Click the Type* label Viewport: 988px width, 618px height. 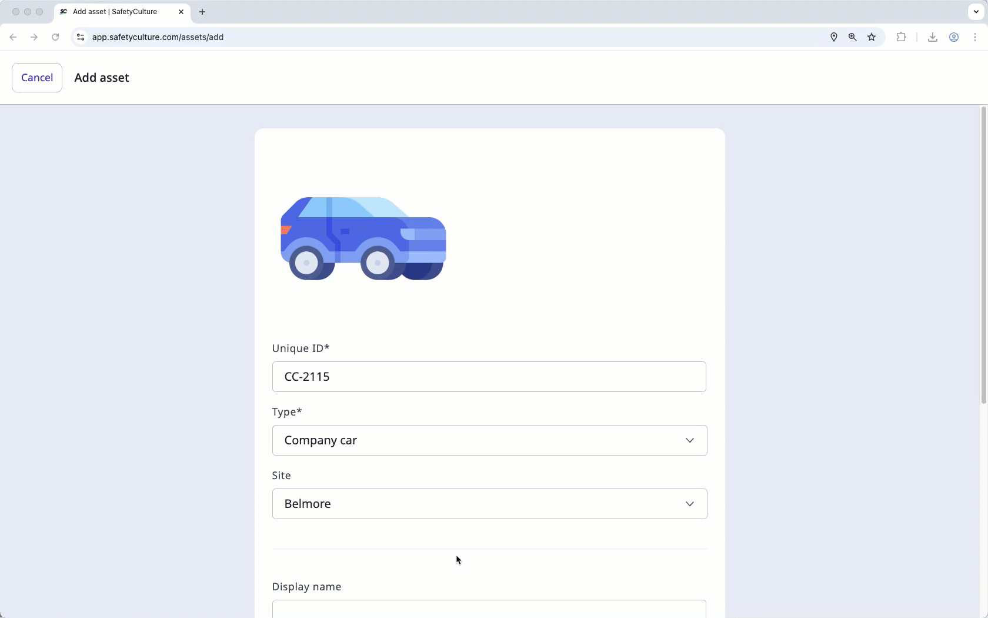click(287, 412)
